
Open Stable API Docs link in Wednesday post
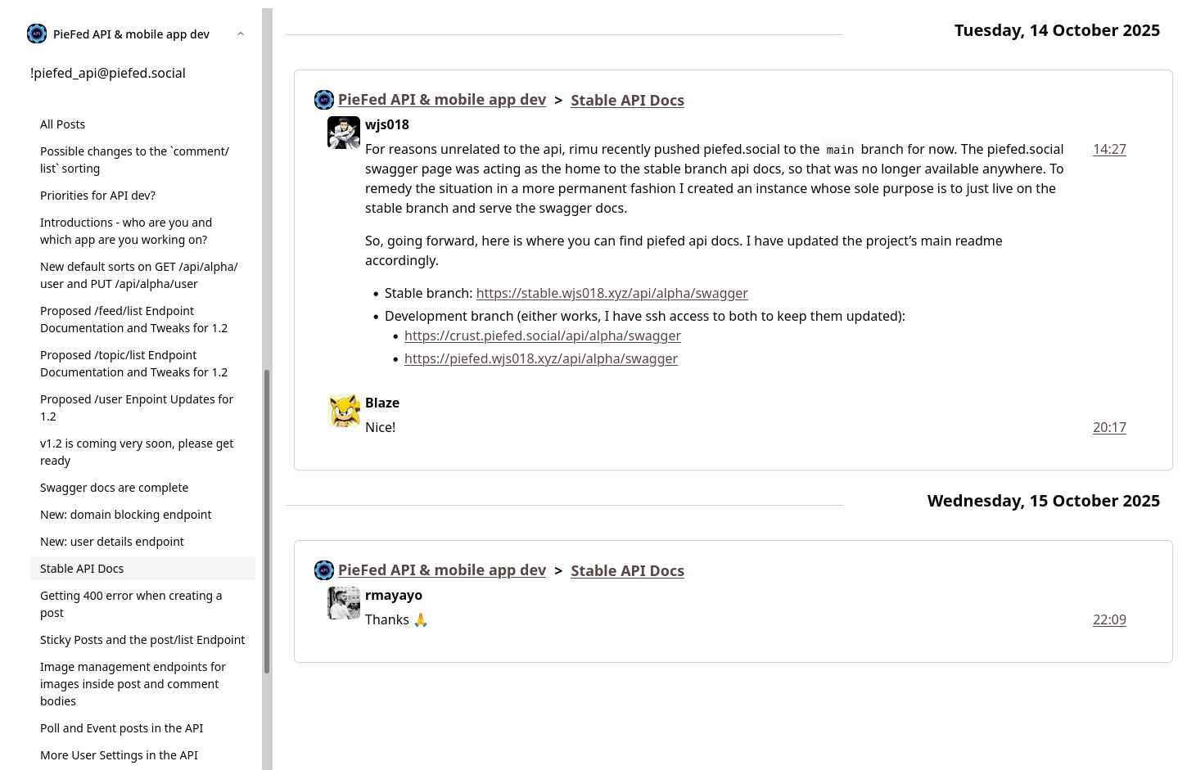click(627, 570)
